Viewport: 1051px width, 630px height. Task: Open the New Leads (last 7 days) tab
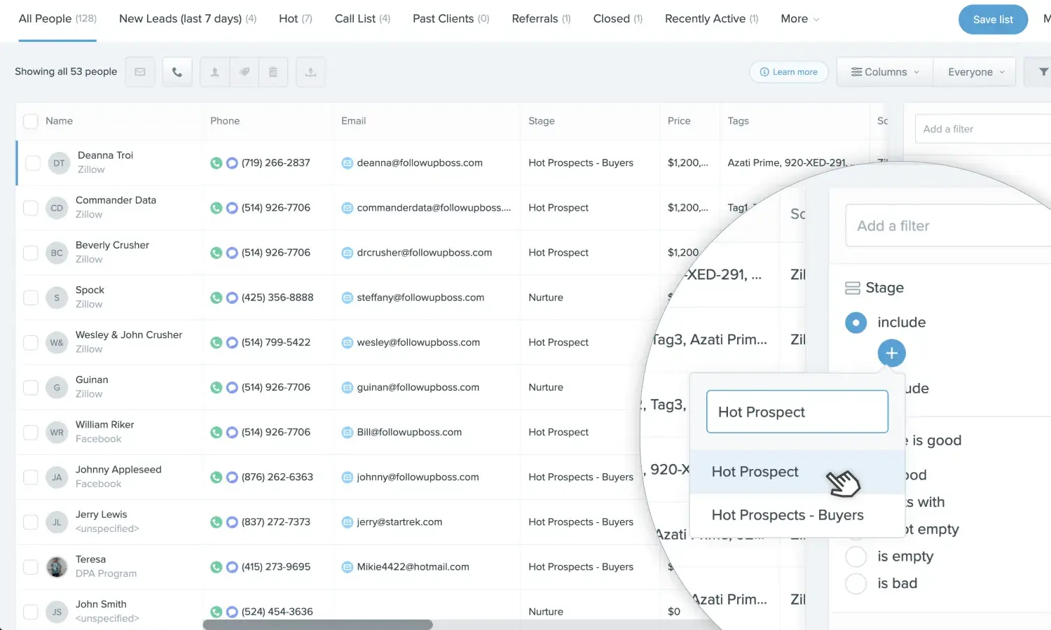[x=187, y=19]
